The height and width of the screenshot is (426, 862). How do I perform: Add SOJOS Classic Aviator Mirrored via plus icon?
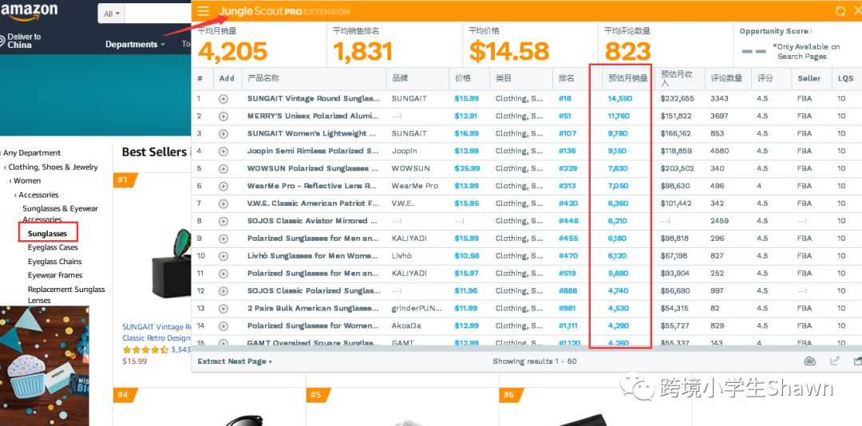[x=223, y=221]
